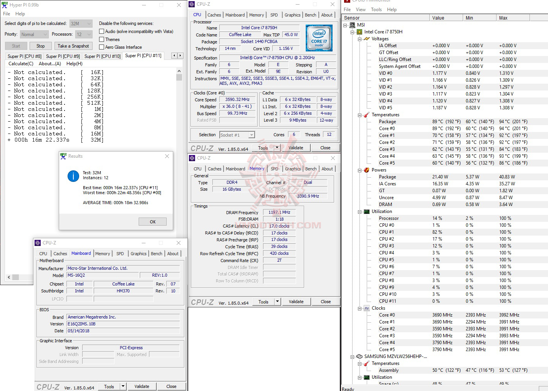Open the Calculate(C) menu

tap(21, 64)
